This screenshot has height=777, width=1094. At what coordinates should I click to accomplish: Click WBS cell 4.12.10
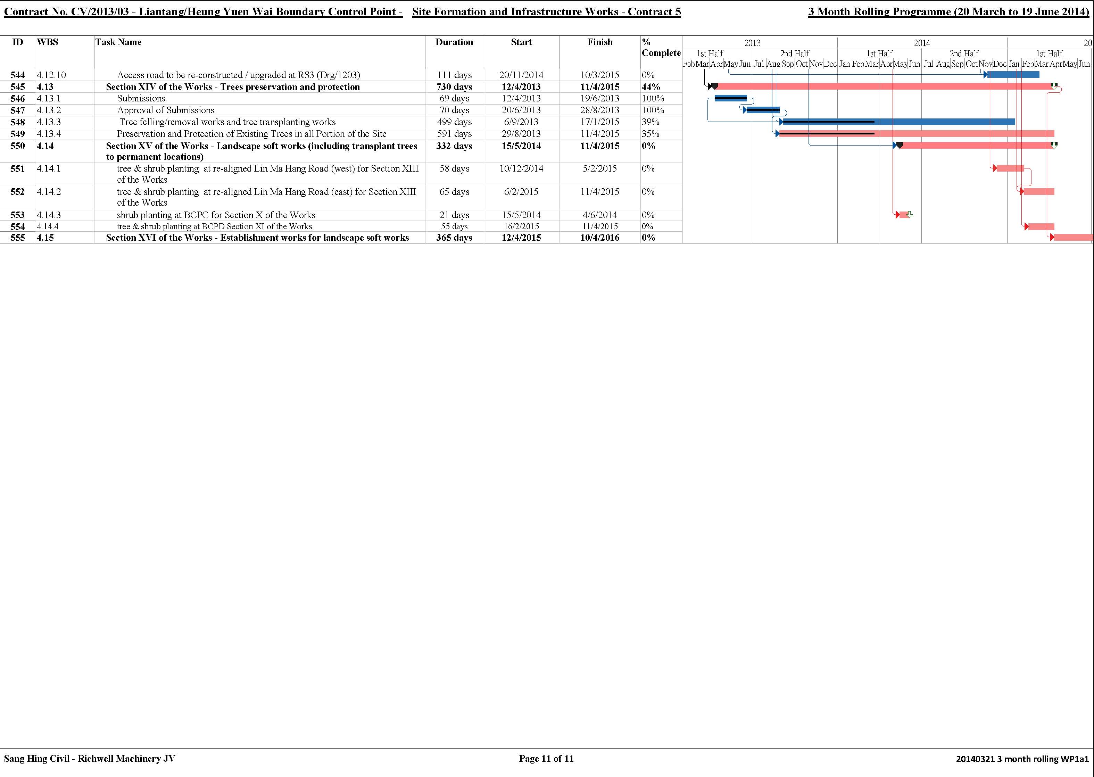(x=51, y=75)
